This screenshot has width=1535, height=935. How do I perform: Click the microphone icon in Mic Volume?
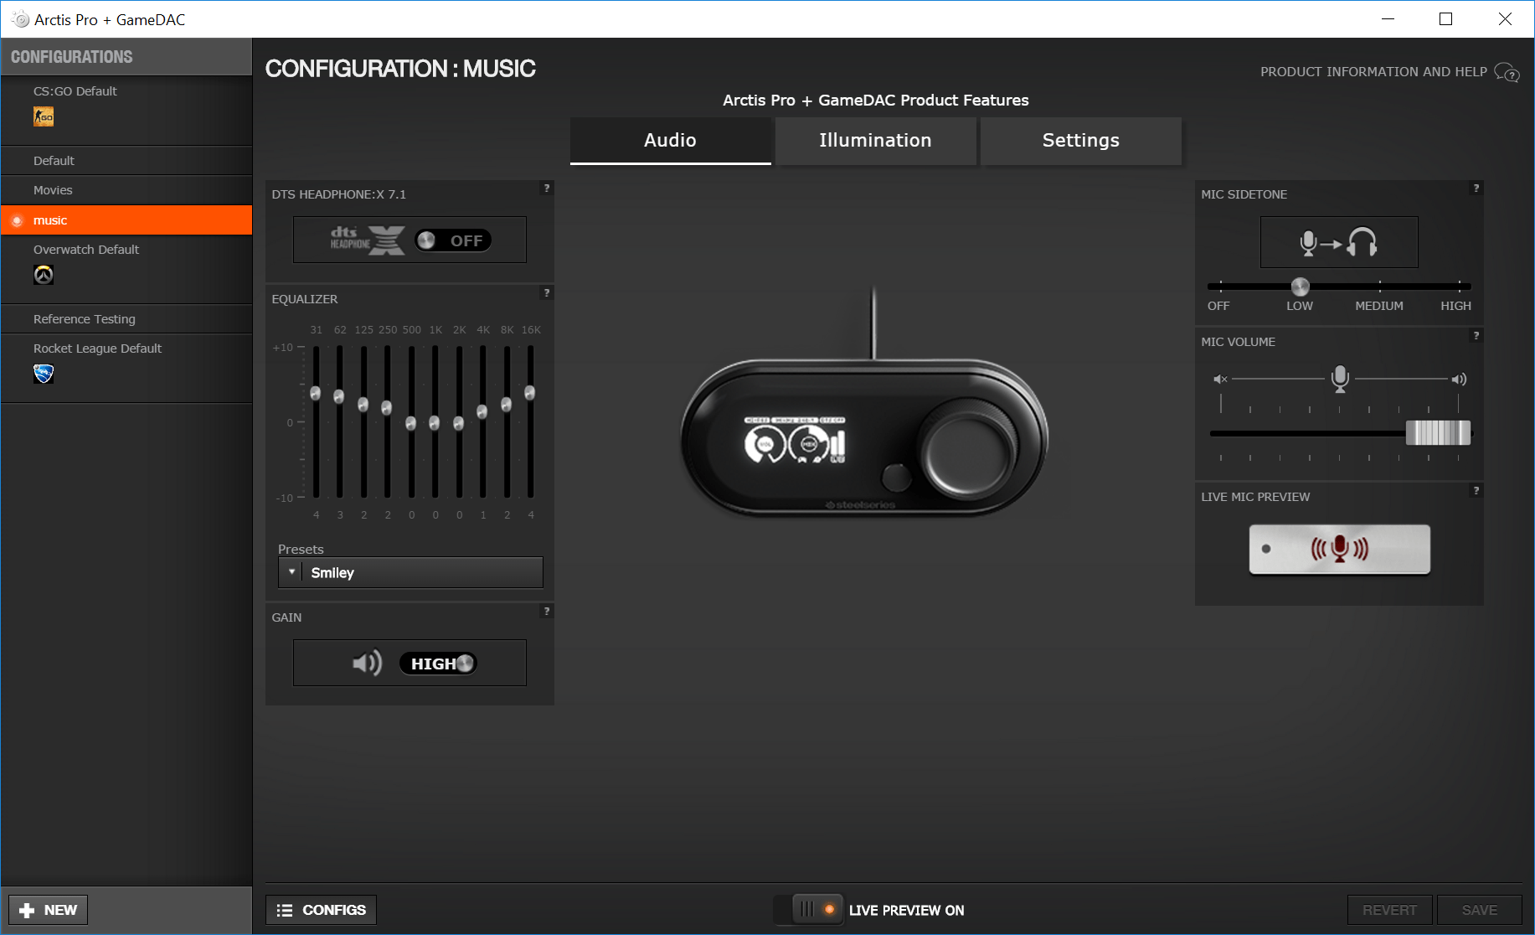click(x=1340, y=379)
